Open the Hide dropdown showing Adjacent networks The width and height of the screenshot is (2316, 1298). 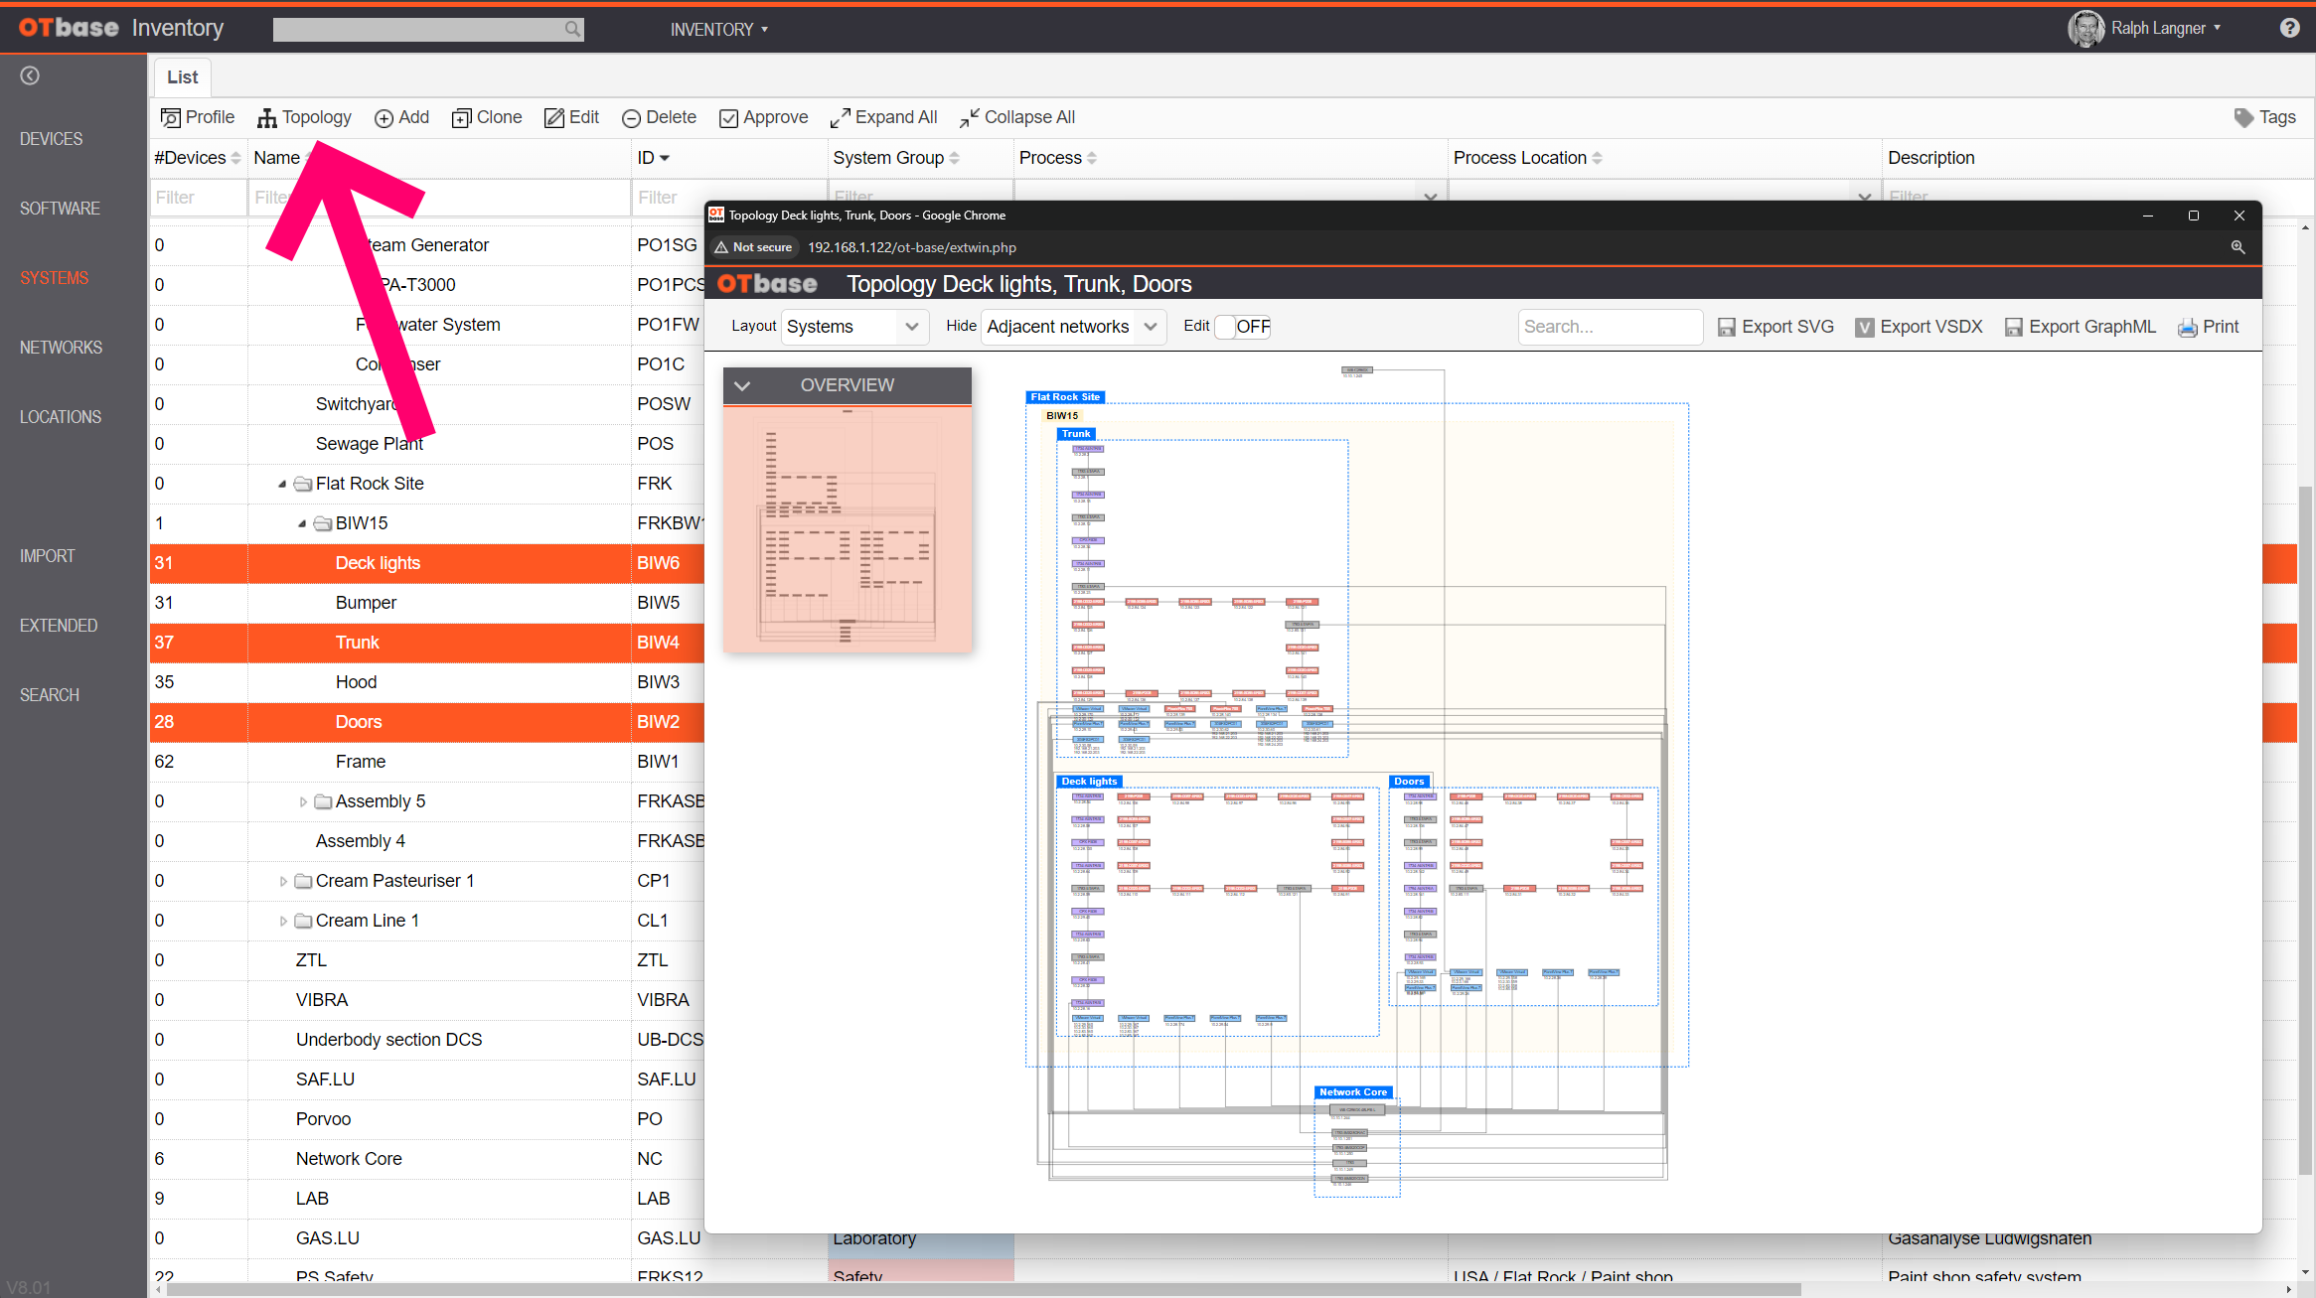point(1071,326)
